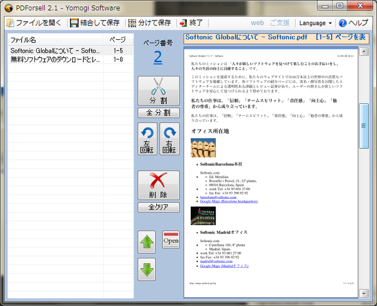The height and width of the screenshot is (306, 377).
Task: Click the red X 削除 delete button
Action: pyautogui.click(x=159, y=185)
